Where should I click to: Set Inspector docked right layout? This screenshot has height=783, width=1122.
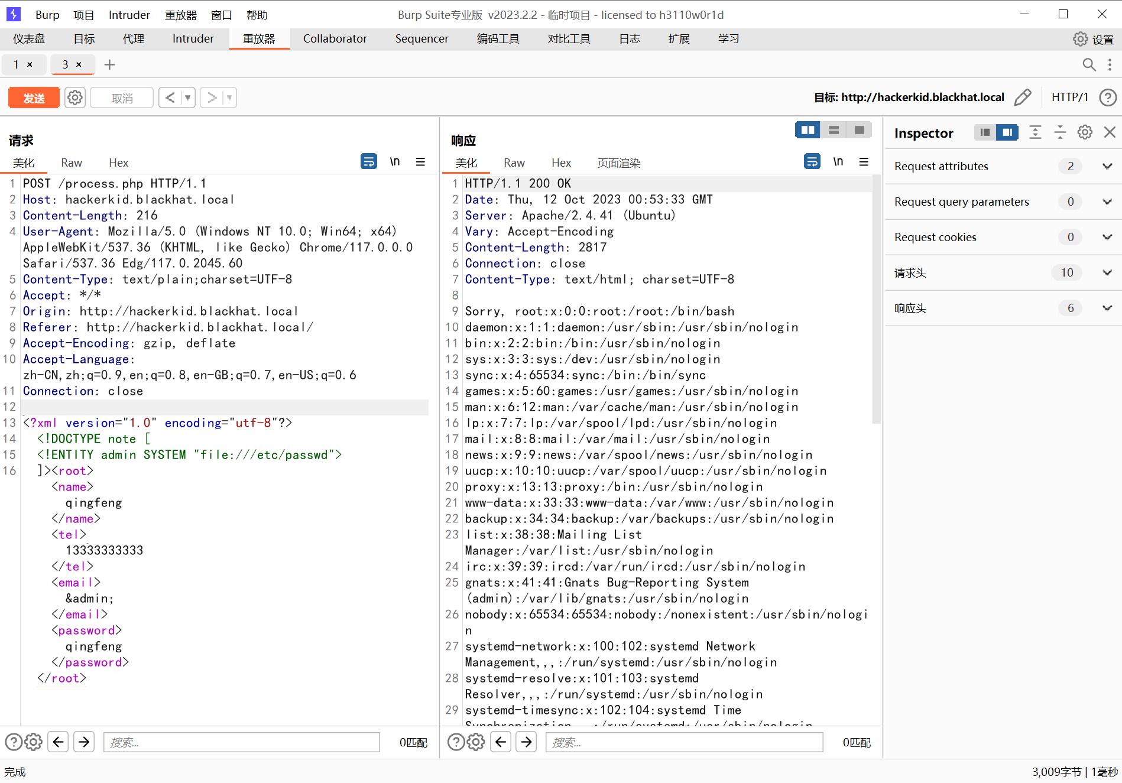pos(1007,132)
